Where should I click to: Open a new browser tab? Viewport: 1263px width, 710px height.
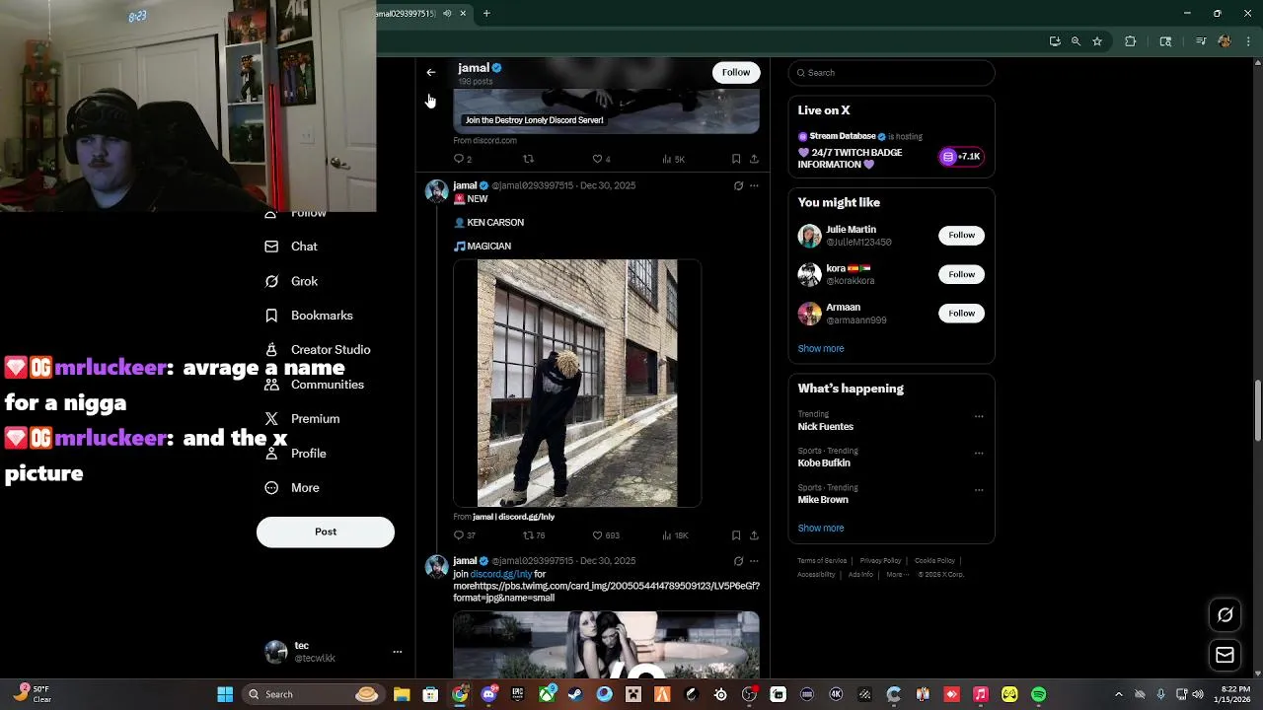pyautogui.click(x=486, y=13)
